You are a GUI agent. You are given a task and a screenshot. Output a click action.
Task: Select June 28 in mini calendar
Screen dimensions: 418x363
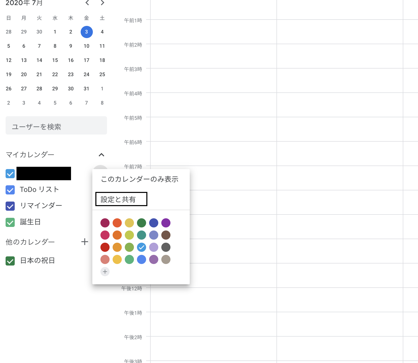coord(9,32)
